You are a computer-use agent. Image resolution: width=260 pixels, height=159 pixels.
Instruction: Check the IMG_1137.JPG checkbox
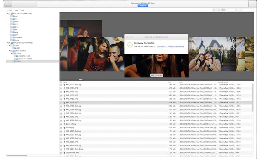point(61,88)
